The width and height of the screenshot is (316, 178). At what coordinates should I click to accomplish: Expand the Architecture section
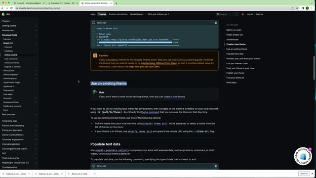click(36, 31)
